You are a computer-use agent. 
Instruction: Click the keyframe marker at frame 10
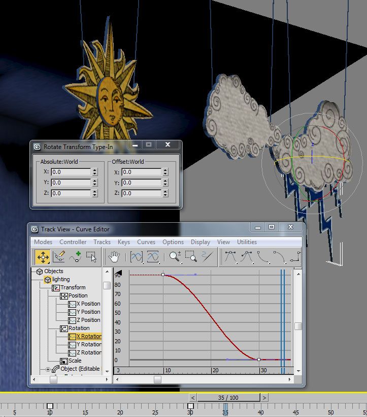pyautogui.click(x=50, y=406)
